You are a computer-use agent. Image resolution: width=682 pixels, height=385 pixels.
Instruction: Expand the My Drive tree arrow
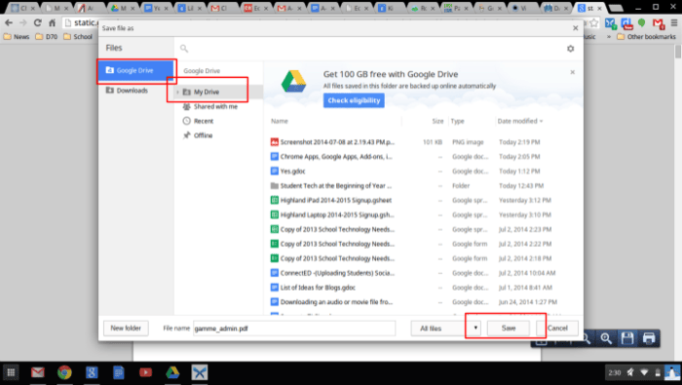click(177, 92)
